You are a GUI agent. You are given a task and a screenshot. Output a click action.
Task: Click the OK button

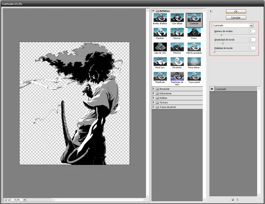[236, 12]
